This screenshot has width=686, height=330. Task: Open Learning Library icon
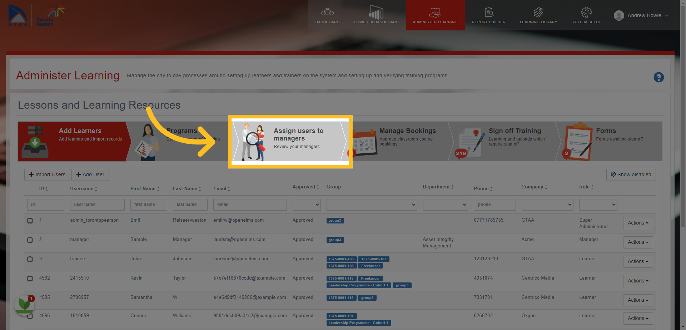point(538,12)
